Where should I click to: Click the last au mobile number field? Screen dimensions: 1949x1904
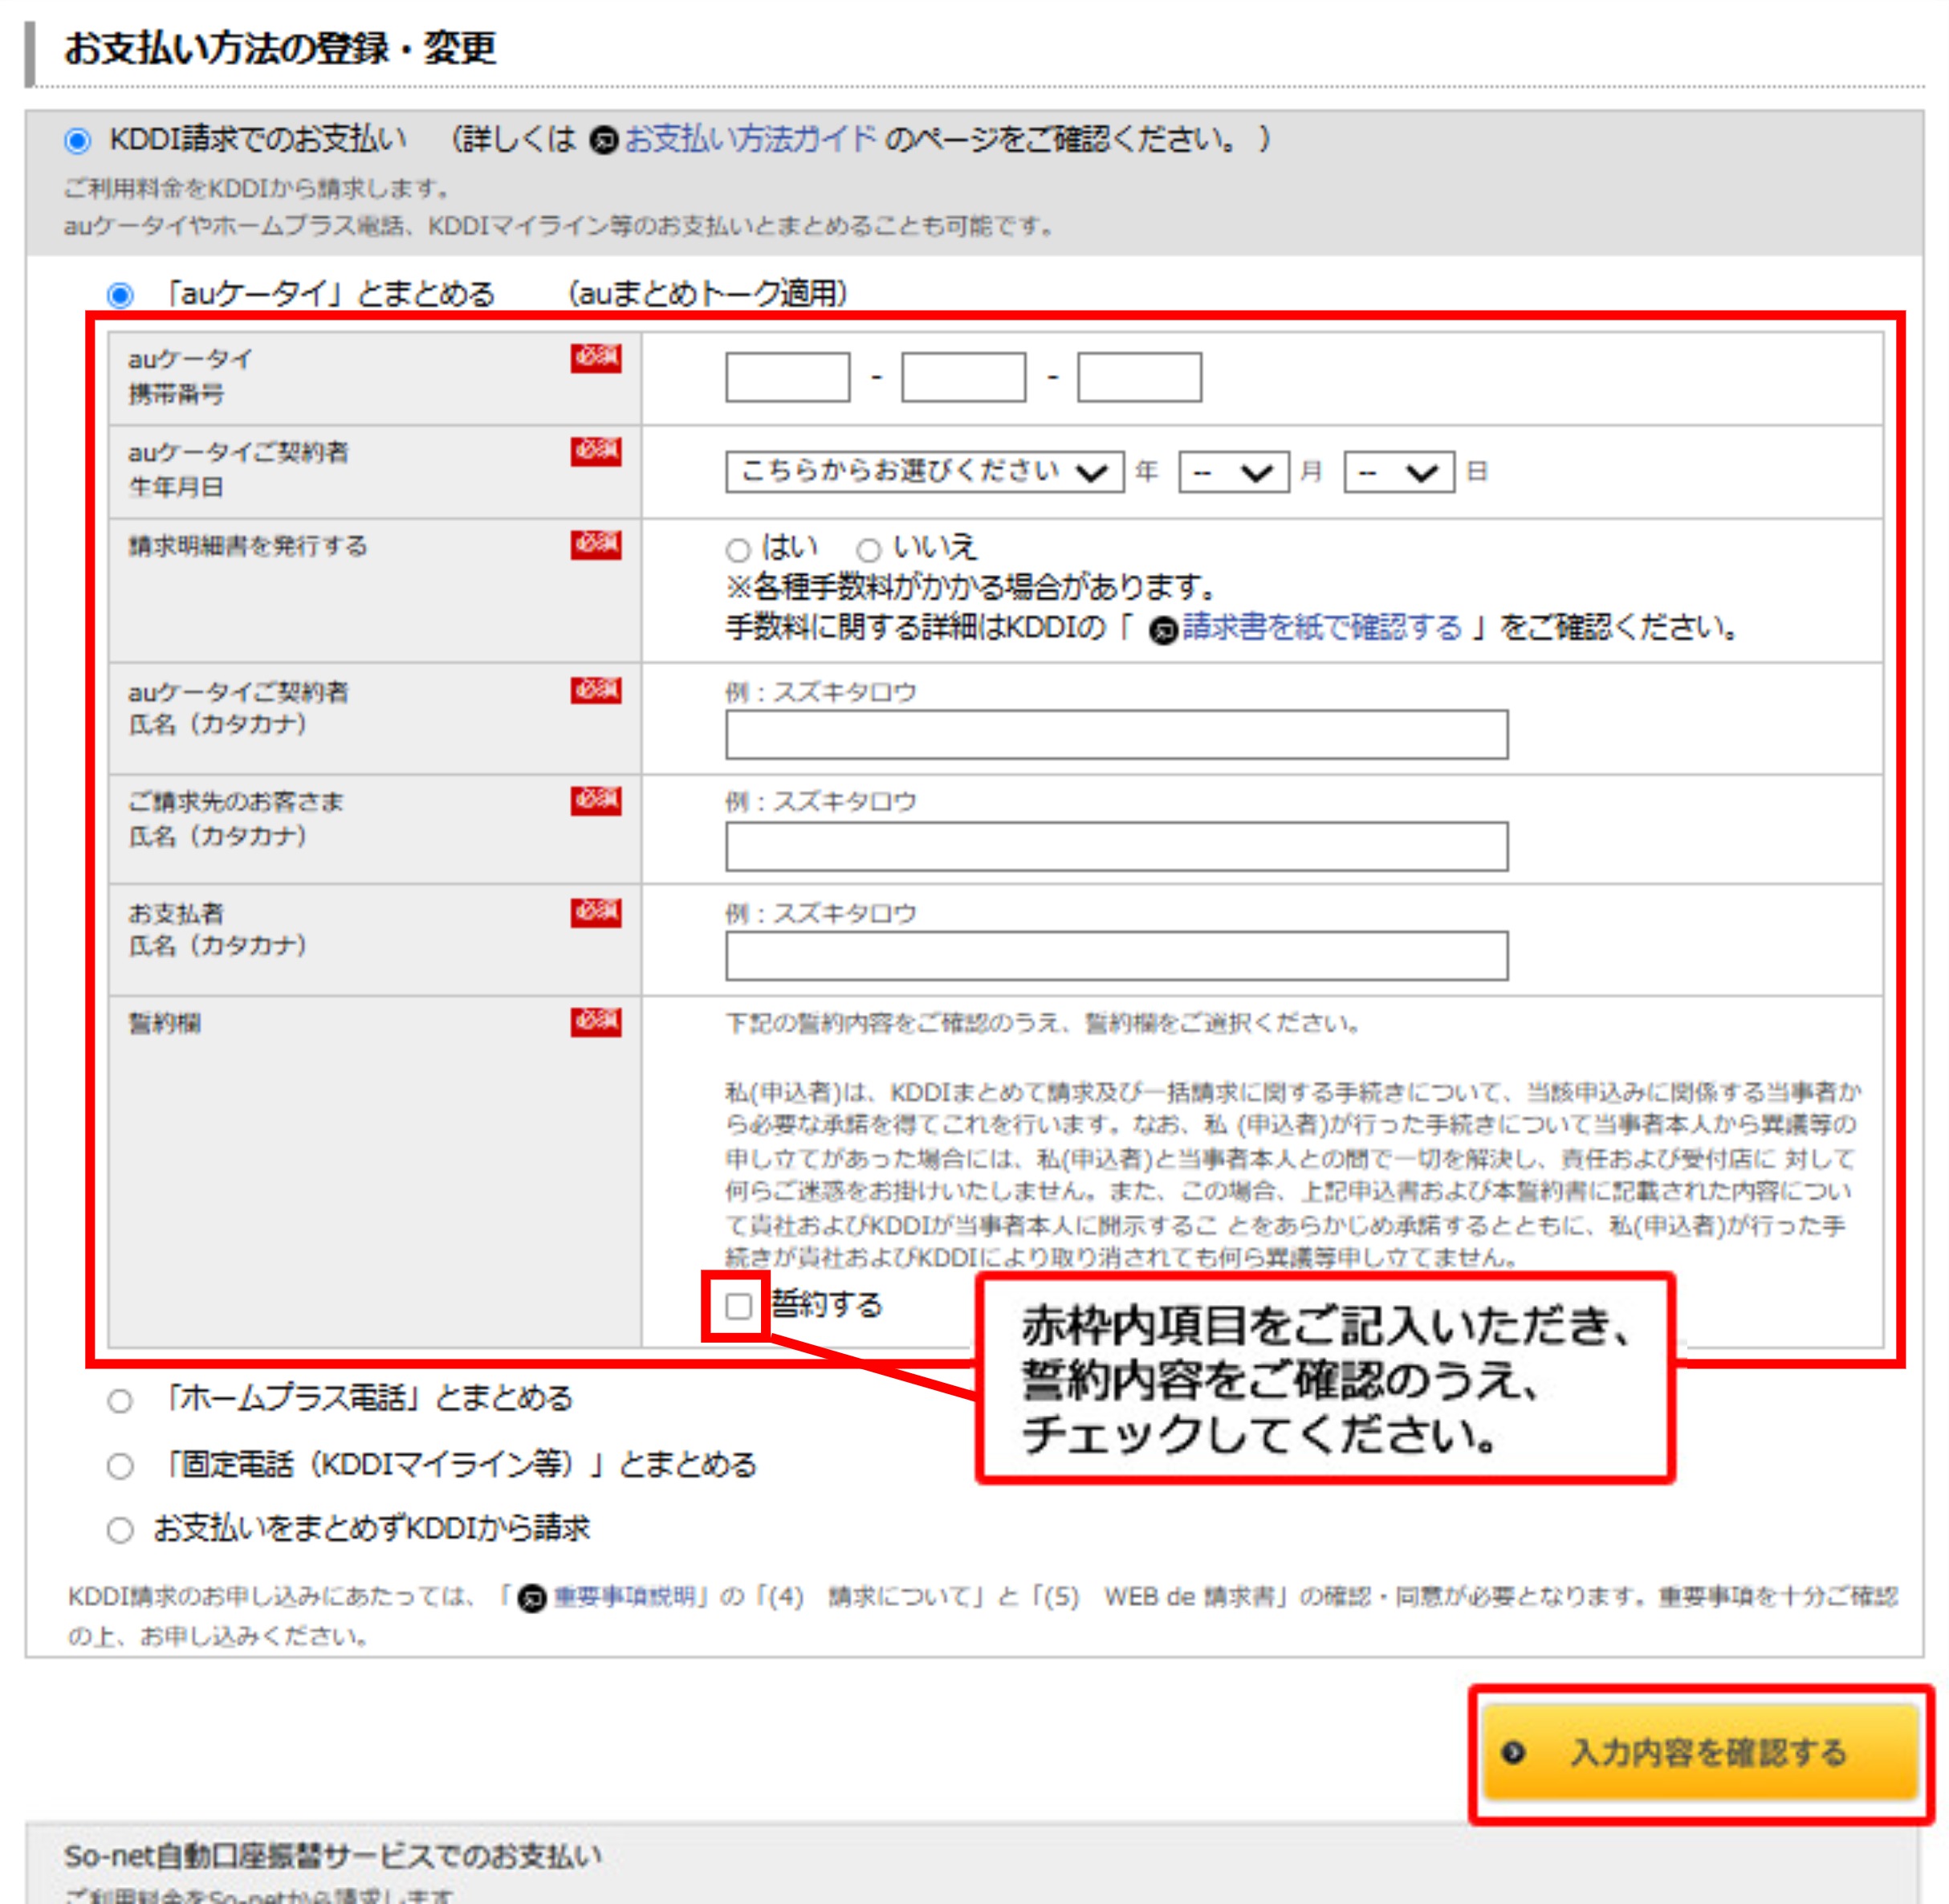tap(1139, 377)
